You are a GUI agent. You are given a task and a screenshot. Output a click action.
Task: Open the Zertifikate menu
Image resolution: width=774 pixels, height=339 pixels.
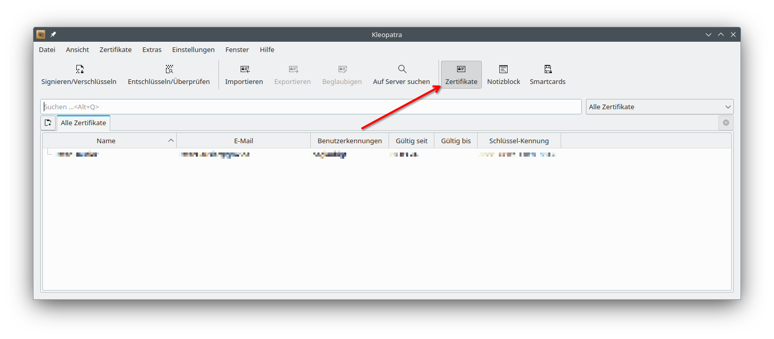pyautogui.click(x=115, y=50)
